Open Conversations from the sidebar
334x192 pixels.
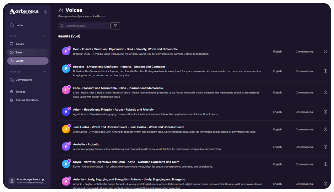point(24,80)
